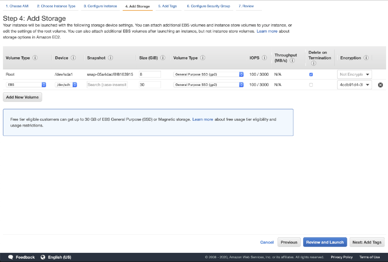Click info icon next to Volume Type header

coord(34,58)
